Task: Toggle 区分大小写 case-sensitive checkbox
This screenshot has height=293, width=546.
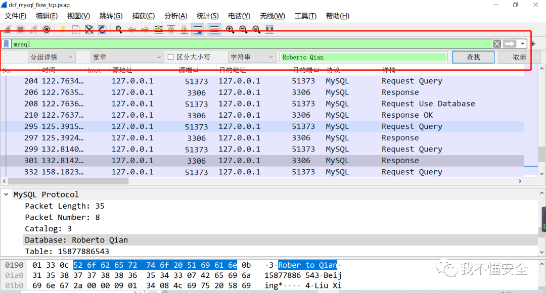Action: pyautogui.click(x=171, y=57)
